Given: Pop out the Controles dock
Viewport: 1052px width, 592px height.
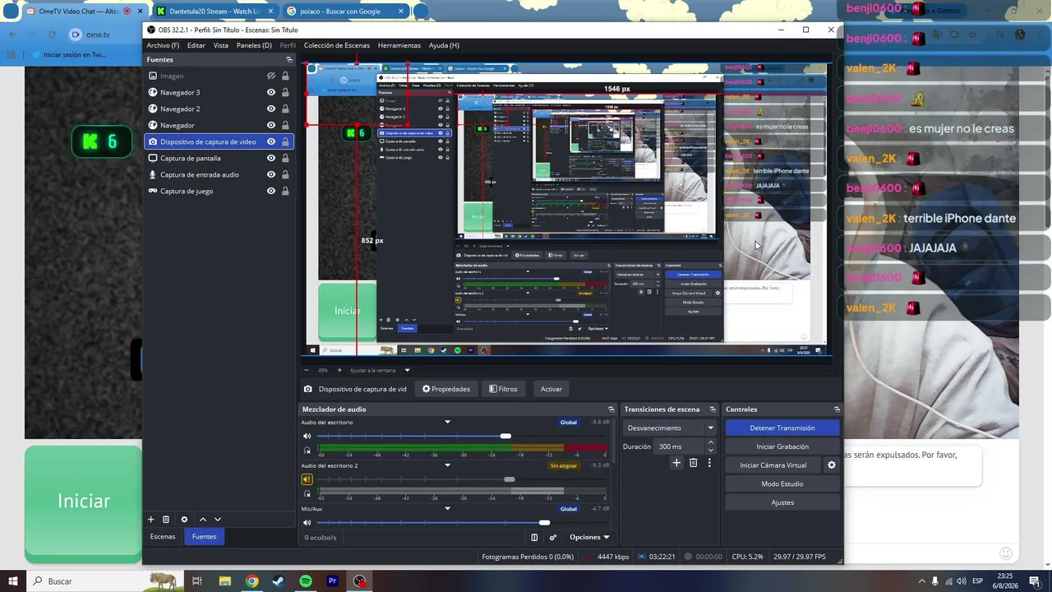Looking at the screenshot, I should (x=837, y=409).
